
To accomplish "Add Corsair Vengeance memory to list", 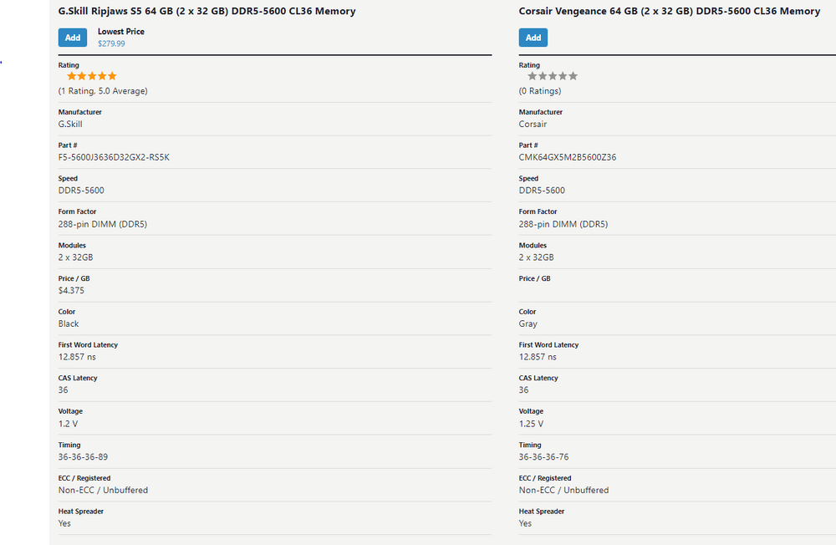I will (x=533, y=38).
